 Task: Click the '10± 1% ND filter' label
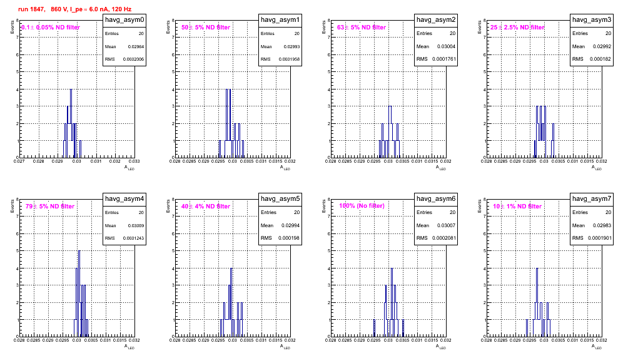pos(517,207)
